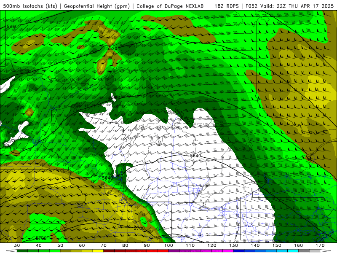Click the '500mb Isotachs (kts)' title text
The image size is (337, 253).
pyautogui.click(x=30, y=6)
